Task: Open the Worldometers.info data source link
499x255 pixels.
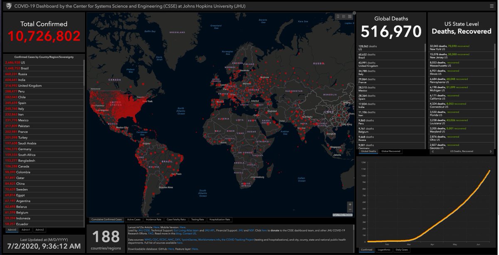Action: point(209,240)
